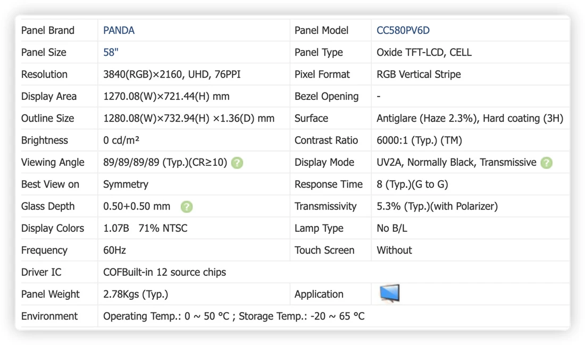This screenshot has height=345, width=585.
Task: Click the Application label
Action: coord(319,294)
